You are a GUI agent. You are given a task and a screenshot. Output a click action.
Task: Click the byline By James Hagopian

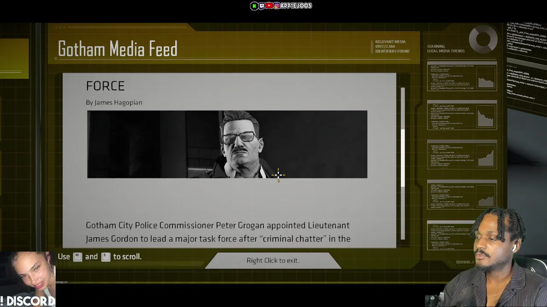[x=114, y=102]
